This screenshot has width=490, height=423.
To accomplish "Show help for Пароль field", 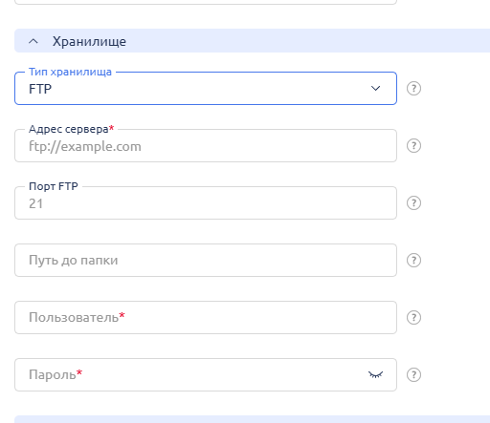I will point(413,374).
